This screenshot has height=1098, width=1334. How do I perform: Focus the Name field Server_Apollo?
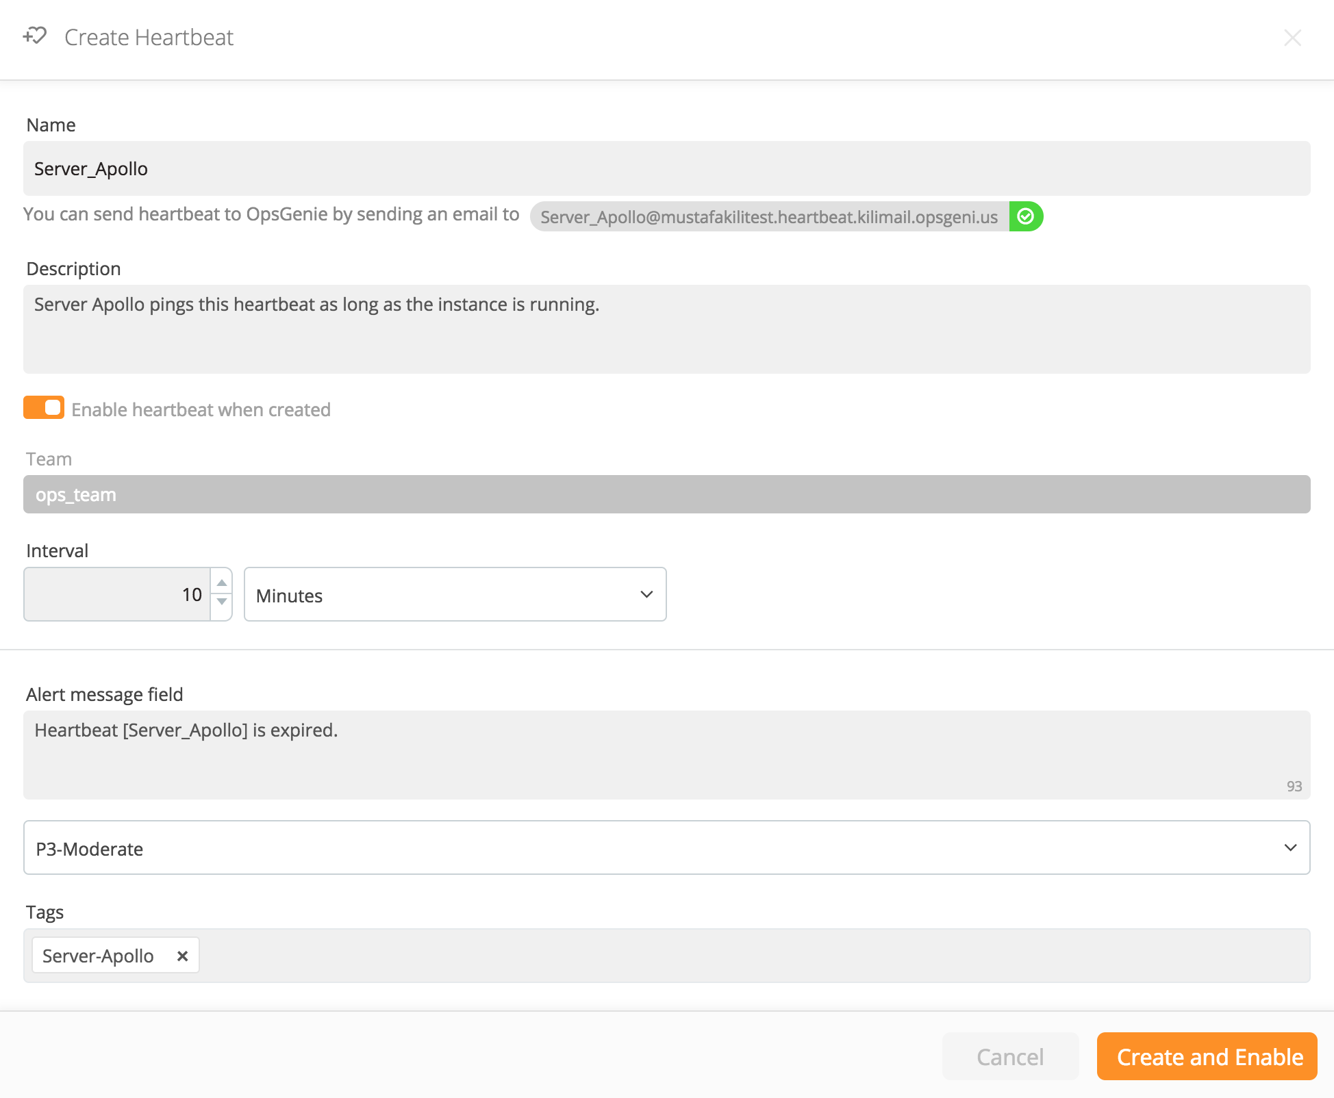tap(666, 168)
